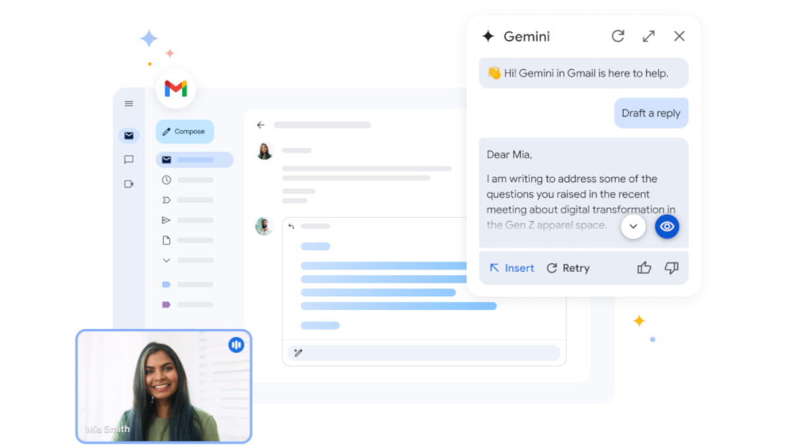
Task: Open the hamburger menu
Action: (129, 104)
